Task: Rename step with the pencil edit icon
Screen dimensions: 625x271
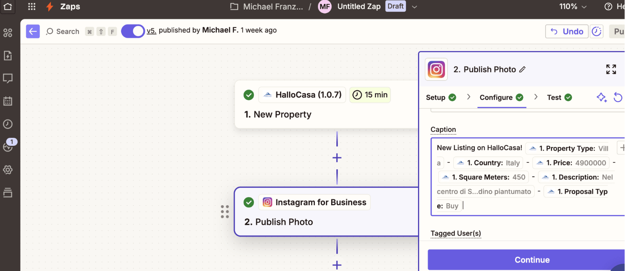Action: tap(523, 69)
